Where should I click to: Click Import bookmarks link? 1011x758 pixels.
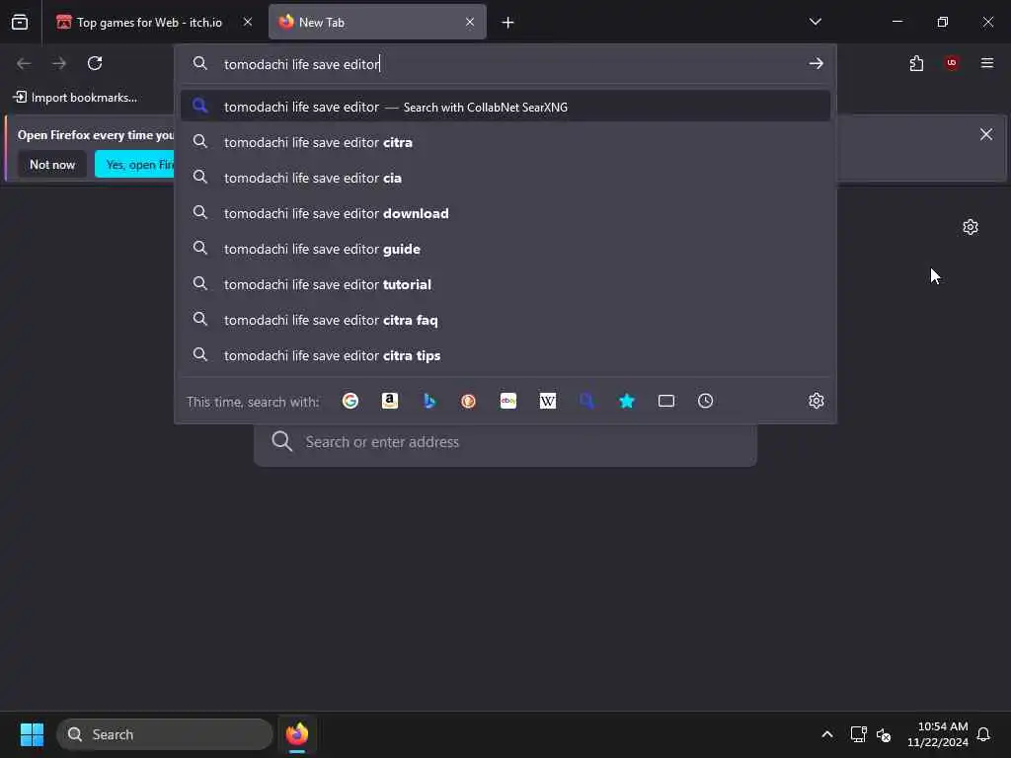pos(75,98)
